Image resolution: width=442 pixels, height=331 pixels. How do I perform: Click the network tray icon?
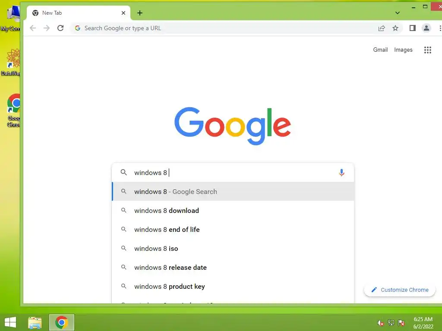pyautogui.click(x=391, y=323)
